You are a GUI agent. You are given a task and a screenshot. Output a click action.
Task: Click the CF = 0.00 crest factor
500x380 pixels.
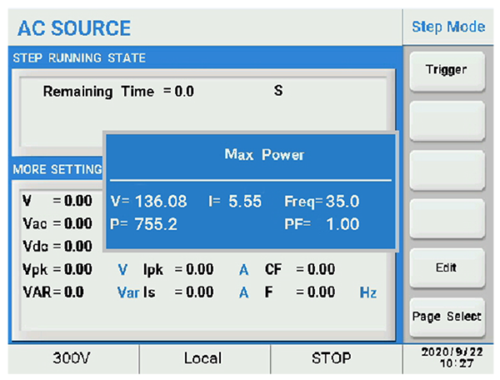(x=300, y=269)
